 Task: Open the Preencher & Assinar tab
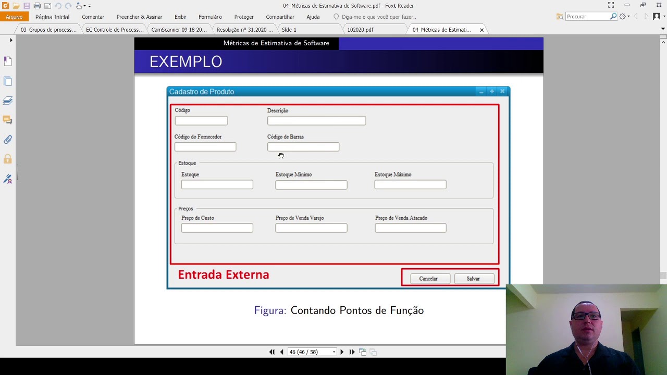[x=139, y=17]
